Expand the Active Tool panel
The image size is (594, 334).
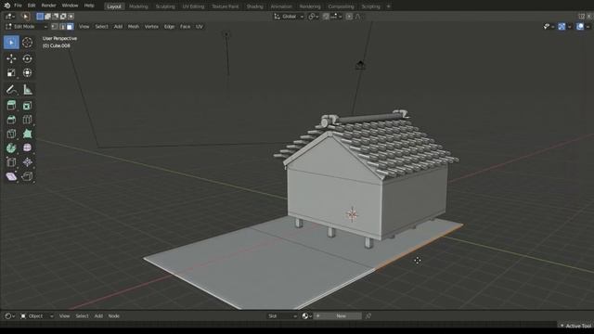(575, 326)
